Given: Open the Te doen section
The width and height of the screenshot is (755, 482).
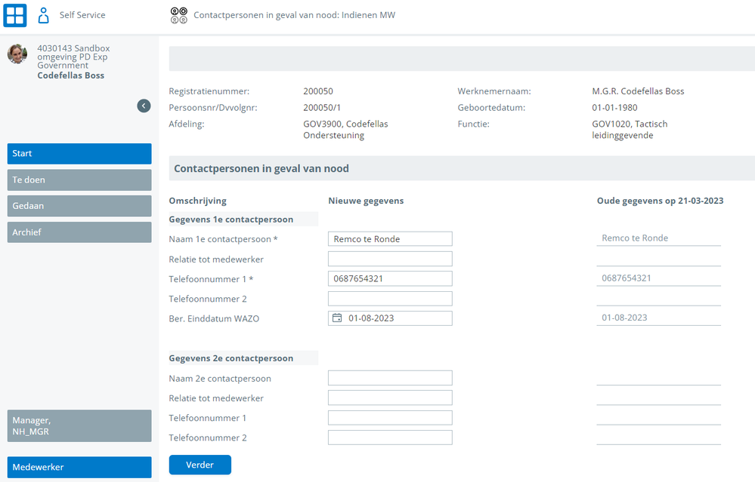Looking at the screenshot, I should pos(79,180).
